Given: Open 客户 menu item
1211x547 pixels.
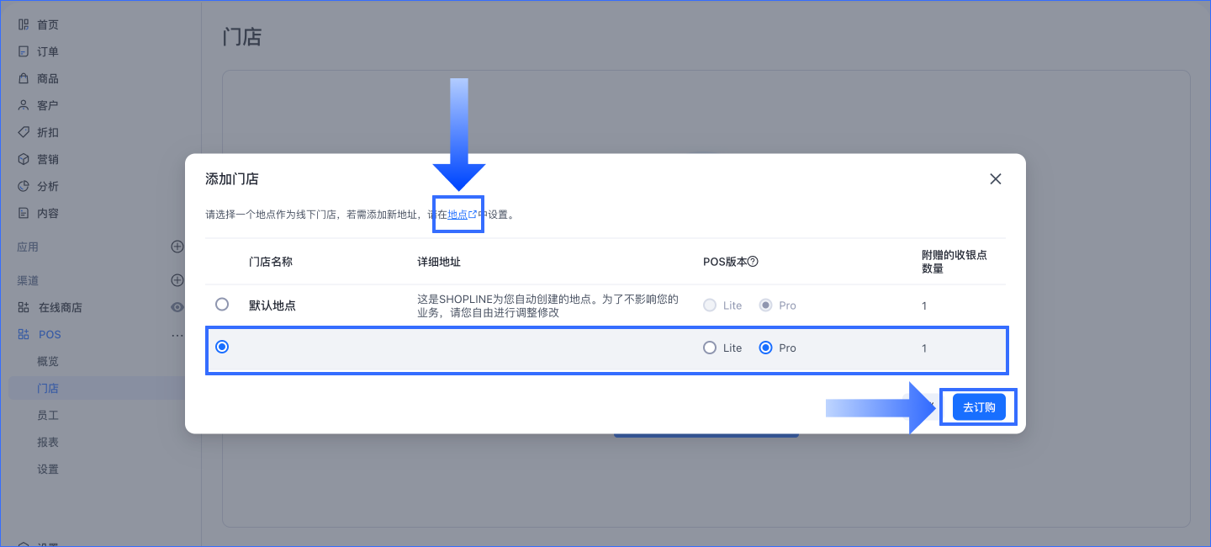Looking at the screenshot, I should (x=48, y=105).
